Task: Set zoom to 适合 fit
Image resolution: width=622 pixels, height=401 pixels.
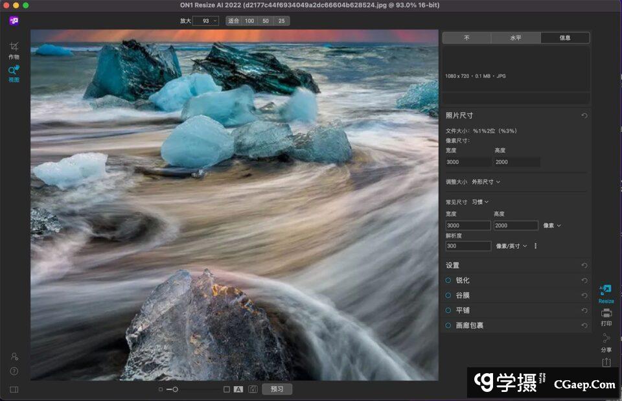Action: click(233, 21)
